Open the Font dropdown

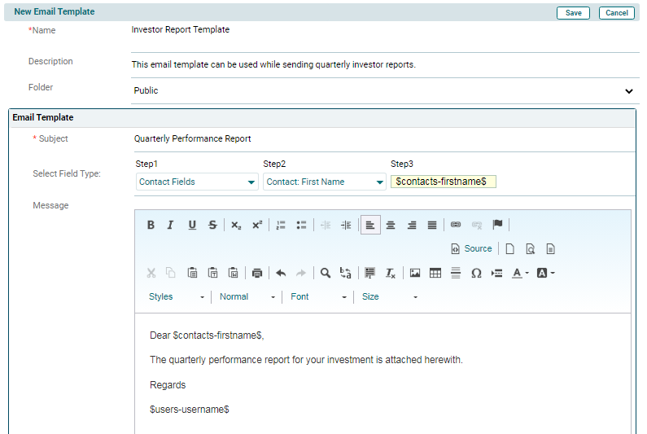(318, 297)
